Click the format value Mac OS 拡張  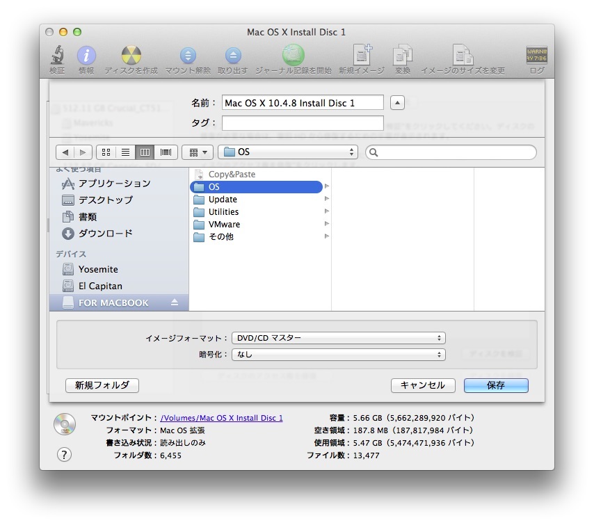(182, 430)
